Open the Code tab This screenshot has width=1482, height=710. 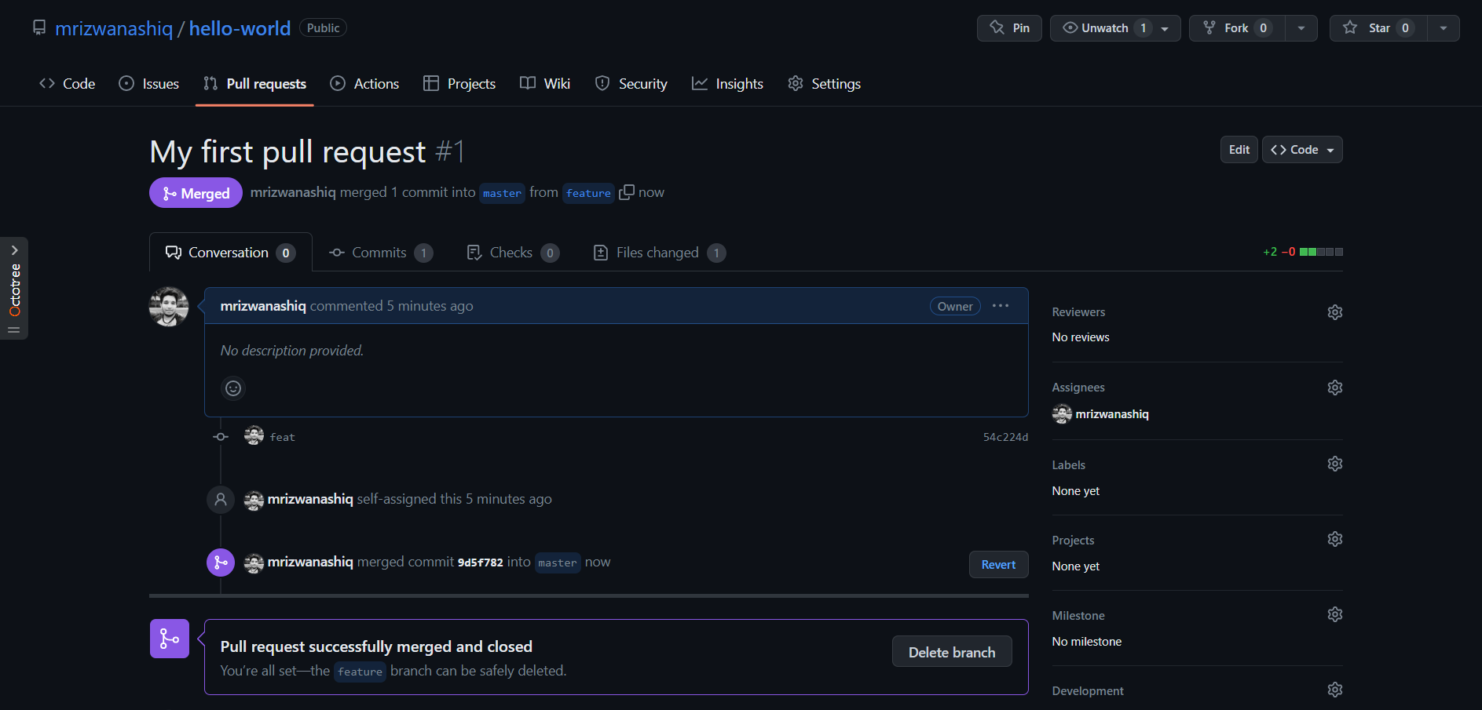(68, 84)
